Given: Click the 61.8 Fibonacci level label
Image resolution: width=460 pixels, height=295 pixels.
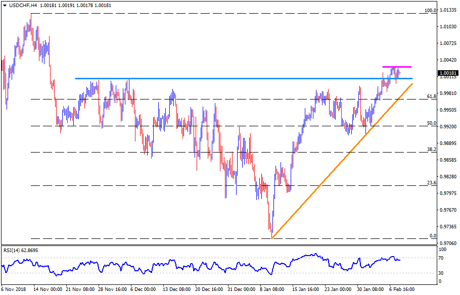Looking at the screenshot, I should tap(432, 96).
